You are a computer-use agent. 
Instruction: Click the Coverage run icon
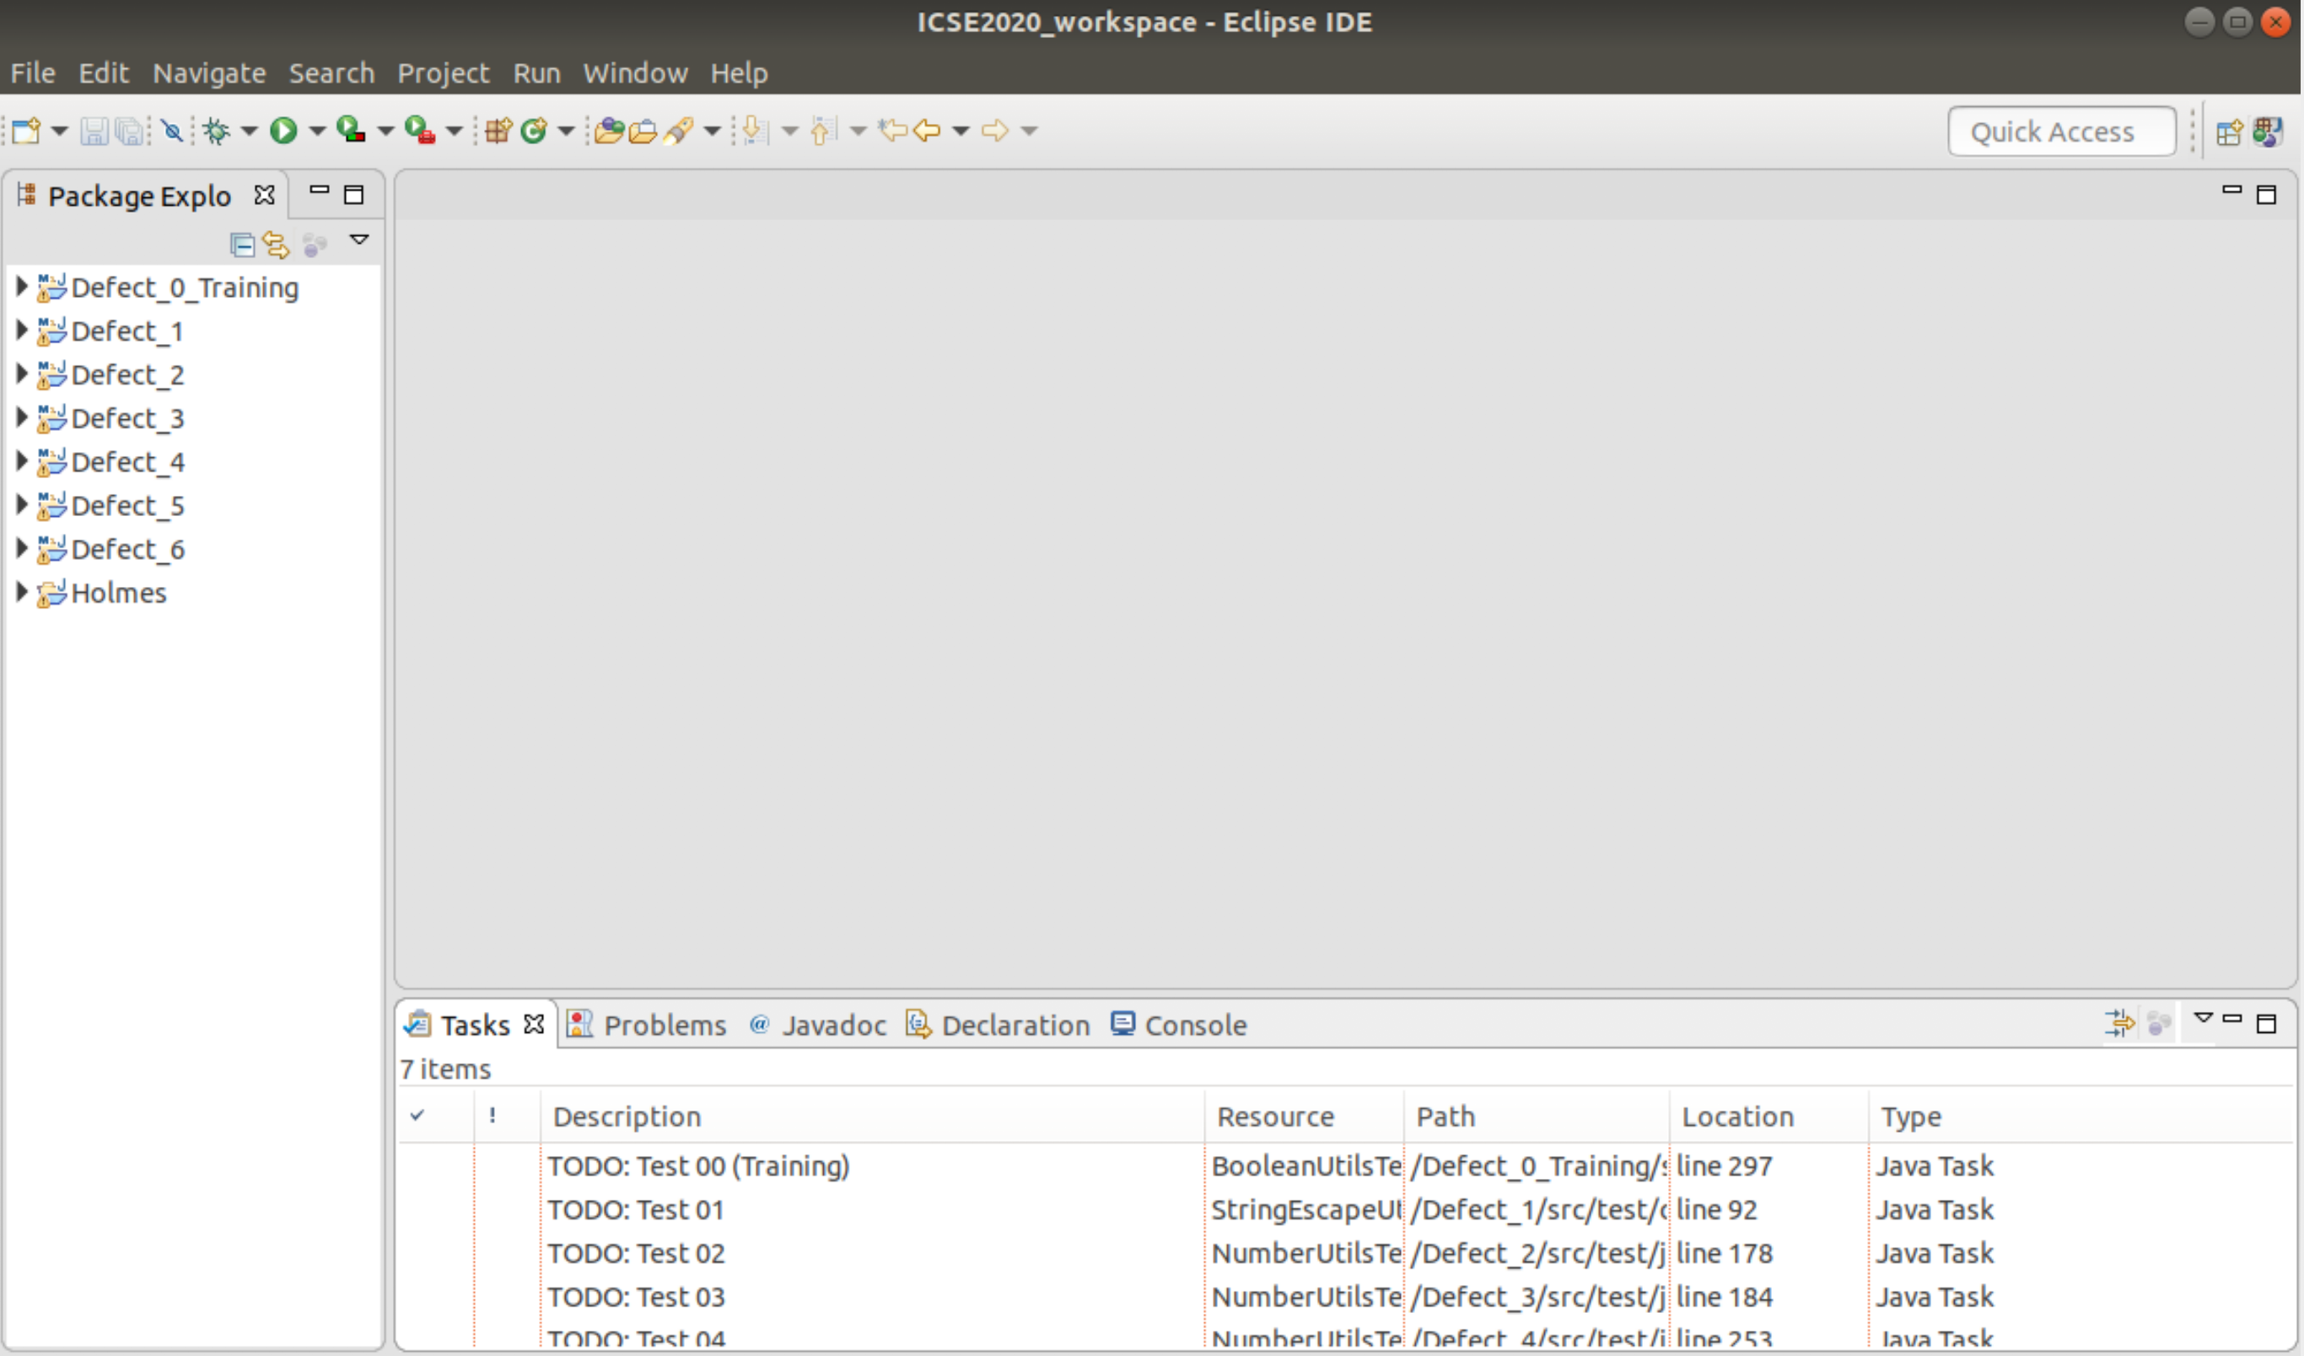pos(350,131)
